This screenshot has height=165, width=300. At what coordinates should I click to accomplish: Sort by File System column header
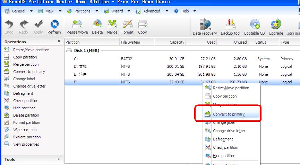[x=137, y=42]
